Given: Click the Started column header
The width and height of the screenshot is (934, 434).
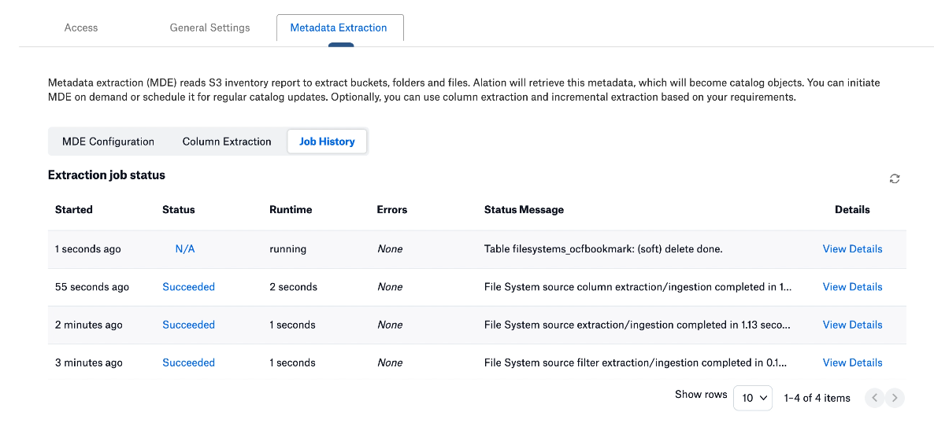Looking at the screenshot, I should (74, 210).
